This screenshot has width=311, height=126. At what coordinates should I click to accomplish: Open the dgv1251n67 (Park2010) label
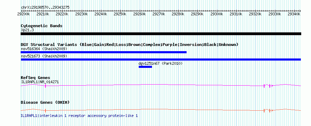(x=160, y=64)
